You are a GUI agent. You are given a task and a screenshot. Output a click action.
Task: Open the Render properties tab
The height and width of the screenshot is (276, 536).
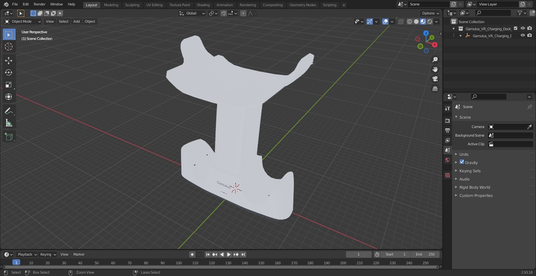447,121
